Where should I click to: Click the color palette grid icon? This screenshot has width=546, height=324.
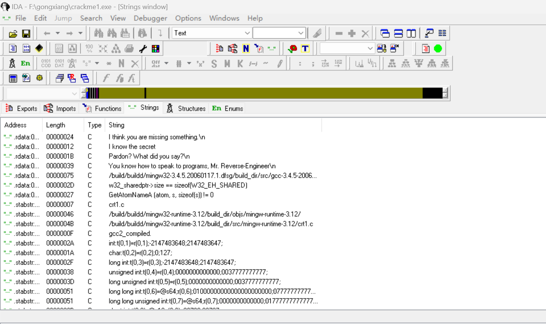point(155,48)
